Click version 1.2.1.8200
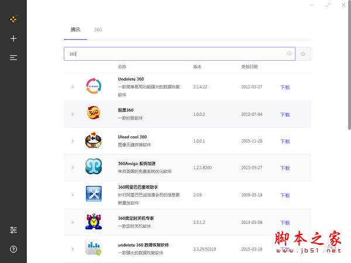This screenshot has height=263, width=351. point(202,168)
